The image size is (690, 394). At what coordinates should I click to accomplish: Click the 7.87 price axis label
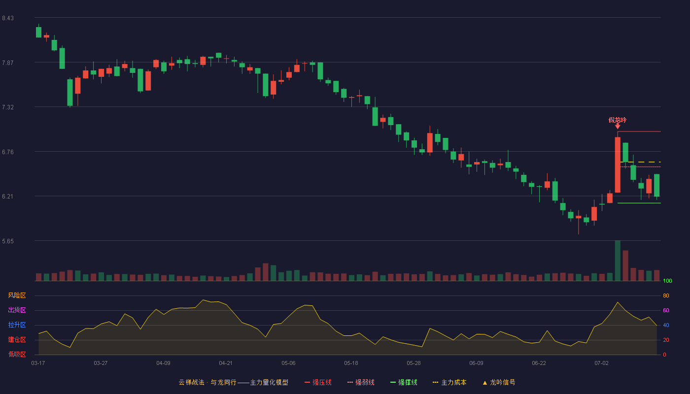pyautogui.click(x=8, y=63)
